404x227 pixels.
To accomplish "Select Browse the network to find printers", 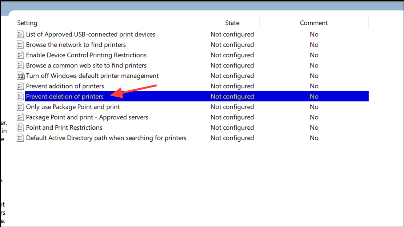I will click(x=76, y=45).
